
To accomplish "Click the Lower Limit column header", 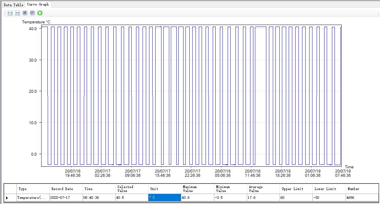I will [329, 189].
